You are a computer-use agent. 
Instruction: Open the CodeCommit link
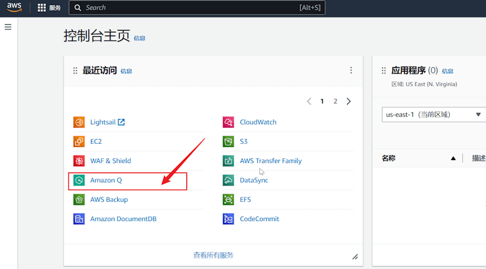(259, 219)
